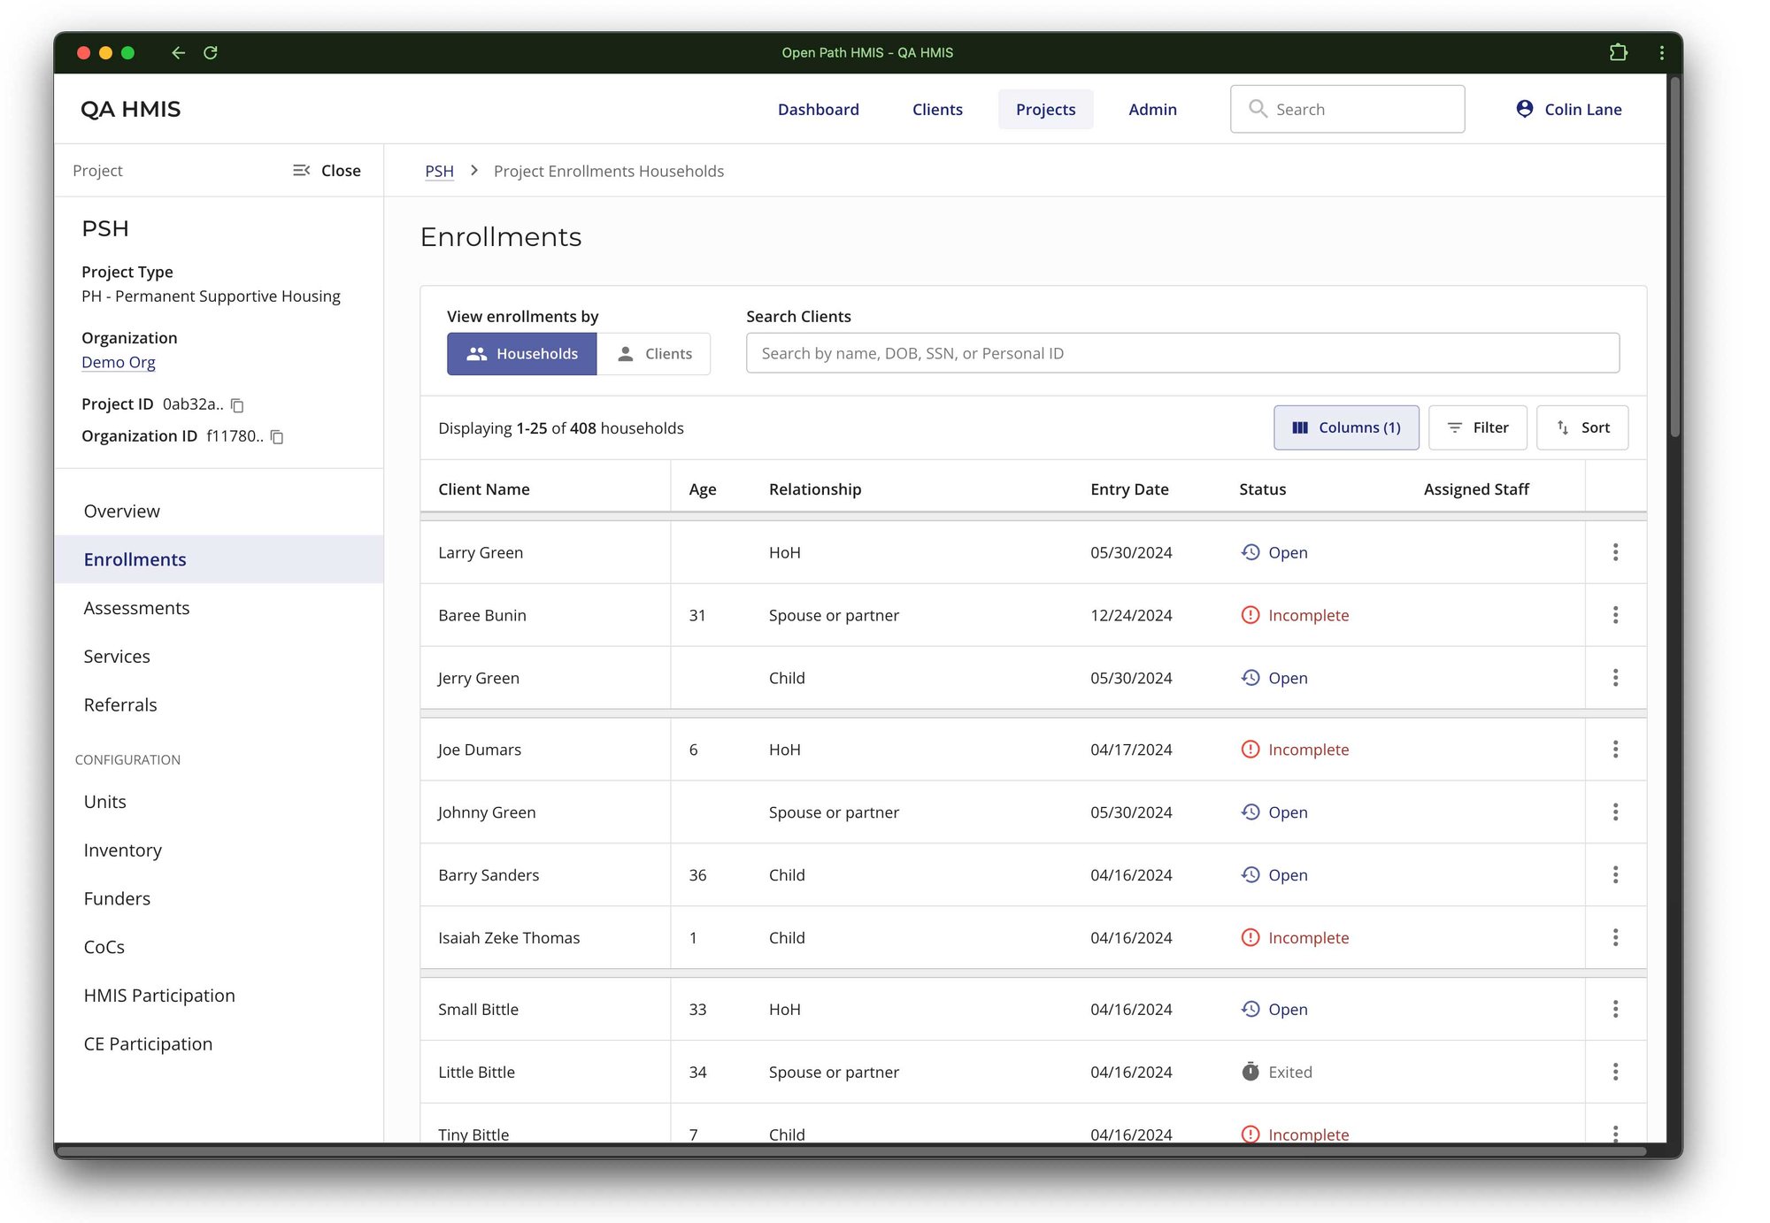Open the Demo Org link

[x=119, y=362]
